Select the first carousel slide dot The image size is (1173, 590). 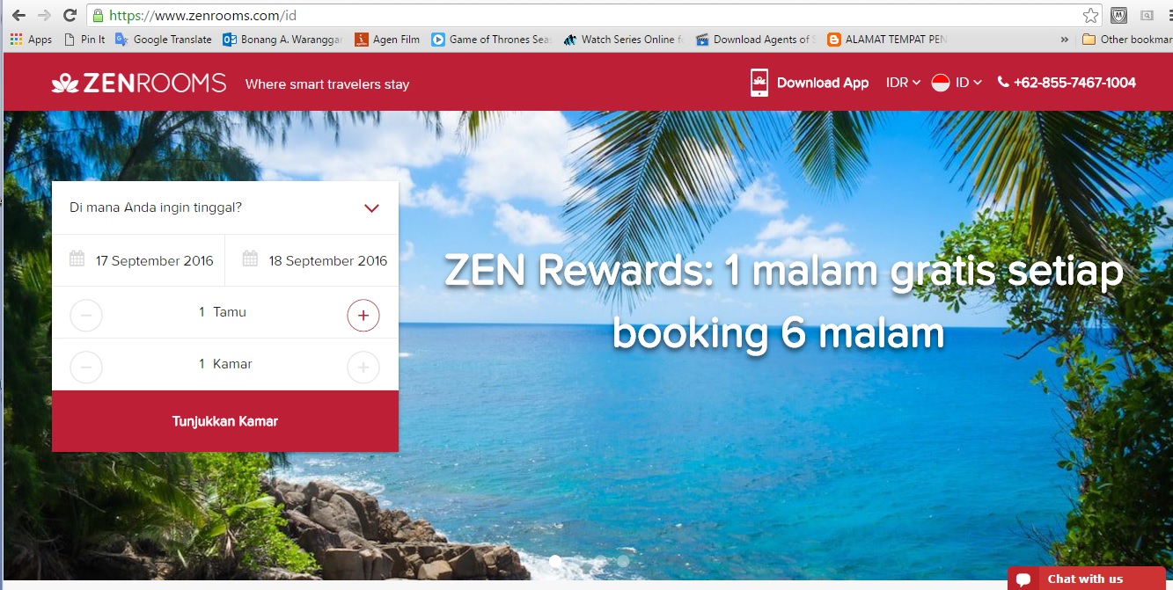point(555,560)
